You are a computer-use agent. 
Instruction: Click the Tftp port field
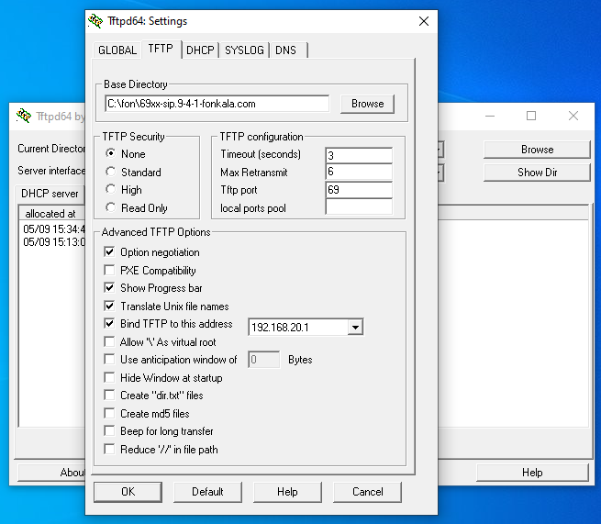click(x=358, y=190)
